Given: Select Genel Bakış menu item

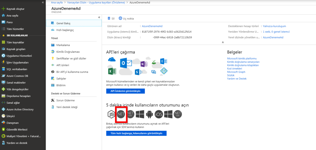Looking at the screenshot, I should click(x=74, y=23).
